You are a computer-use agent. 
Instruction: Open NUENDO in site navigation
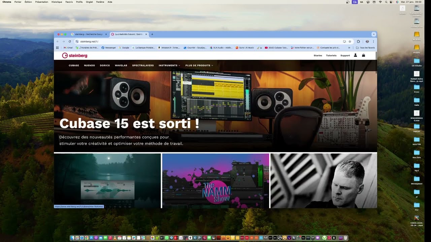tap(90, 66)
